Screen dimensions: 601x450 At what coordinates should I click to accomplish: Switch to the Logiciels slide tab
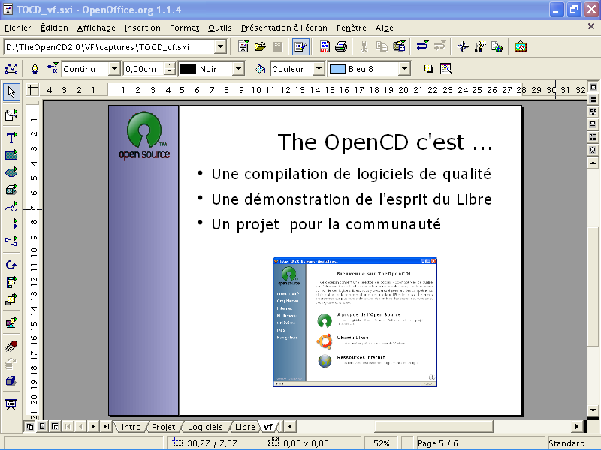(205, 427)
